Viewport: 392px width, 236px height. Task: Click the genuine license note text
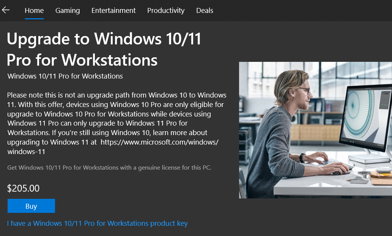pos(109,167)
